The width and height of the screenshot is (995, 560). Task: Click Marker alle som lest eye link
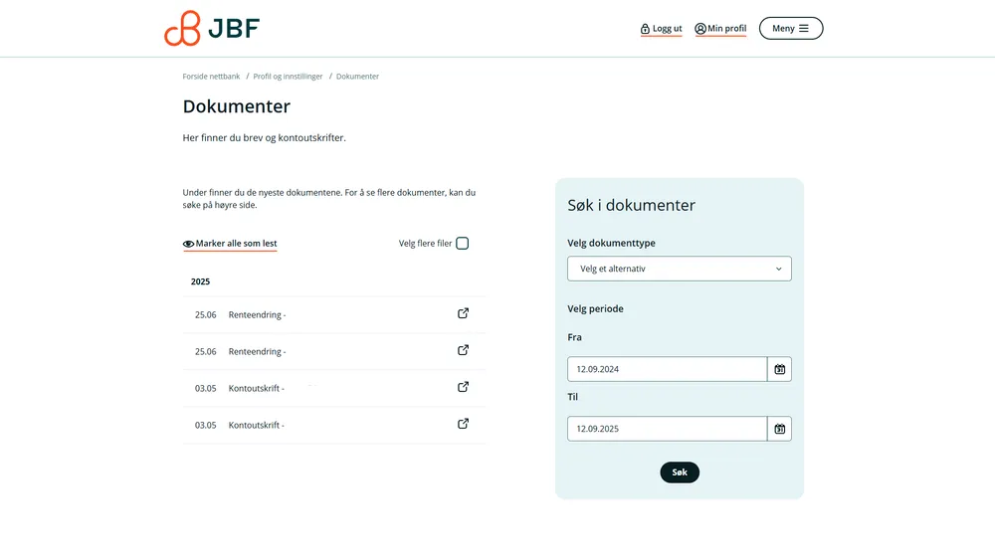230,244
